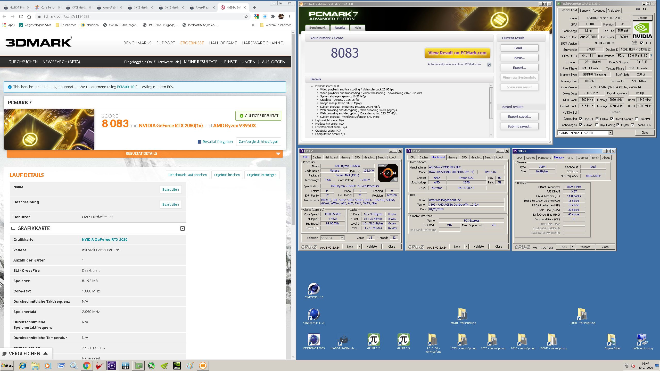The height and width of the screenshot is (371, 660).
Task: Open Windows Explorer folder on taskbar
Action: click(35, 366)
